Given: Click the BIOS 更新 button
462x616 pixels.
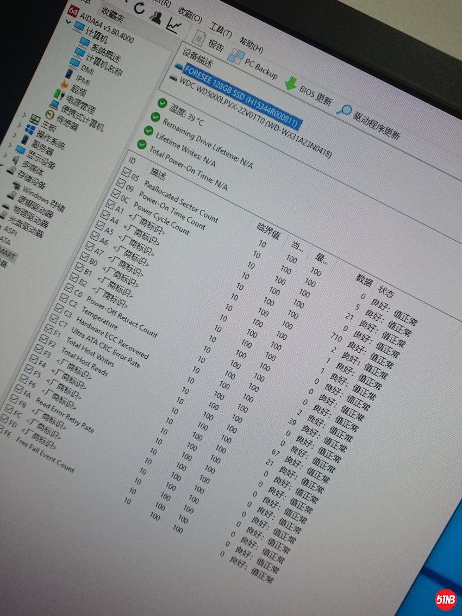Looking at the screenshot, I should click(309, 91).
